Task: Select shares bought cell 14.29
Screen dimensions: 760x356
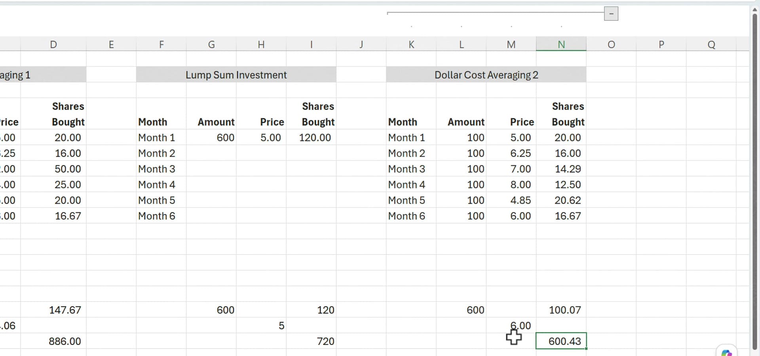Action: [x=561, y=169]
